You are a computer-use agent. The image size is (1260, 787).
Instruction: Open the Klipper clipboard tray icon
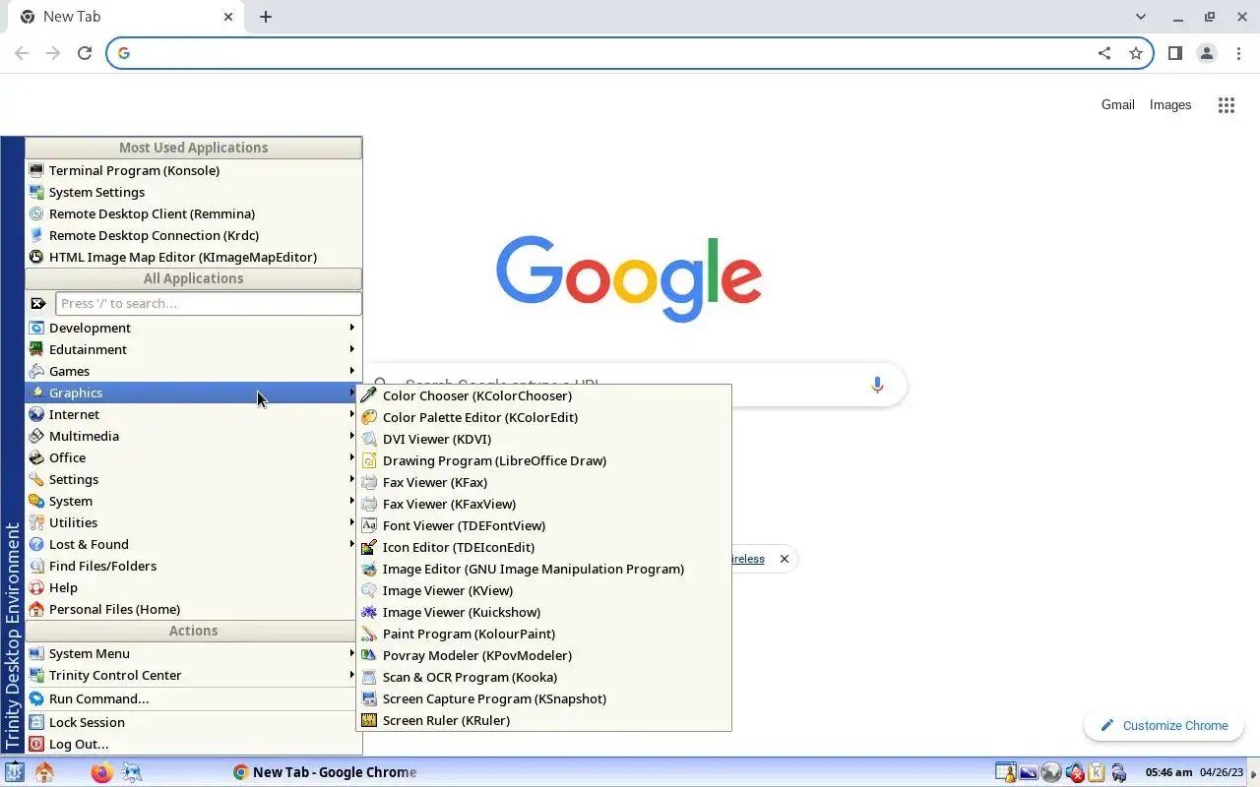point(1097,773)
